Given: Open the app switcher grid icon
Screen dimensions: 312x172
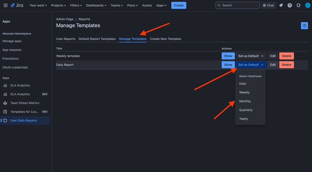Looking at the screenshot, I should [5, 5].
